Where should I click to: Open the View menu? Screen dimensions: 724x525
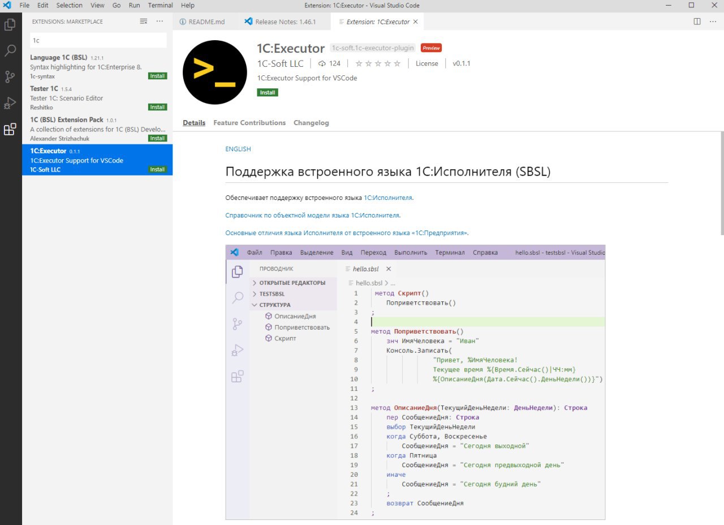(97, 5)
